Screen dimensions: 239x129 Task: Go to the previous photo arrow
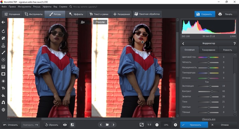101,125
